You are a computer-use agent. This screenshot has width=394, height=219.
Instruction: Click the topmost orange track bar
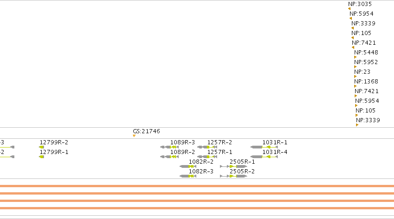197,186
